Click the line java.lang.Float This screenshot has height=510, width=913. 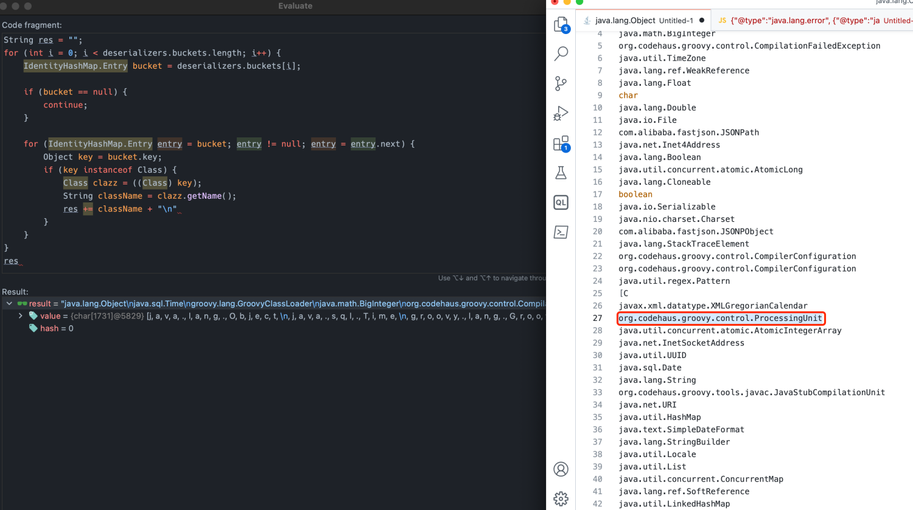pyautogui.click(x=655, y=83)
